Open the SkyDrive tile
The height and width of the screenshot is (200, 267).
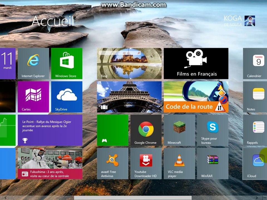(x=66, y=97)
